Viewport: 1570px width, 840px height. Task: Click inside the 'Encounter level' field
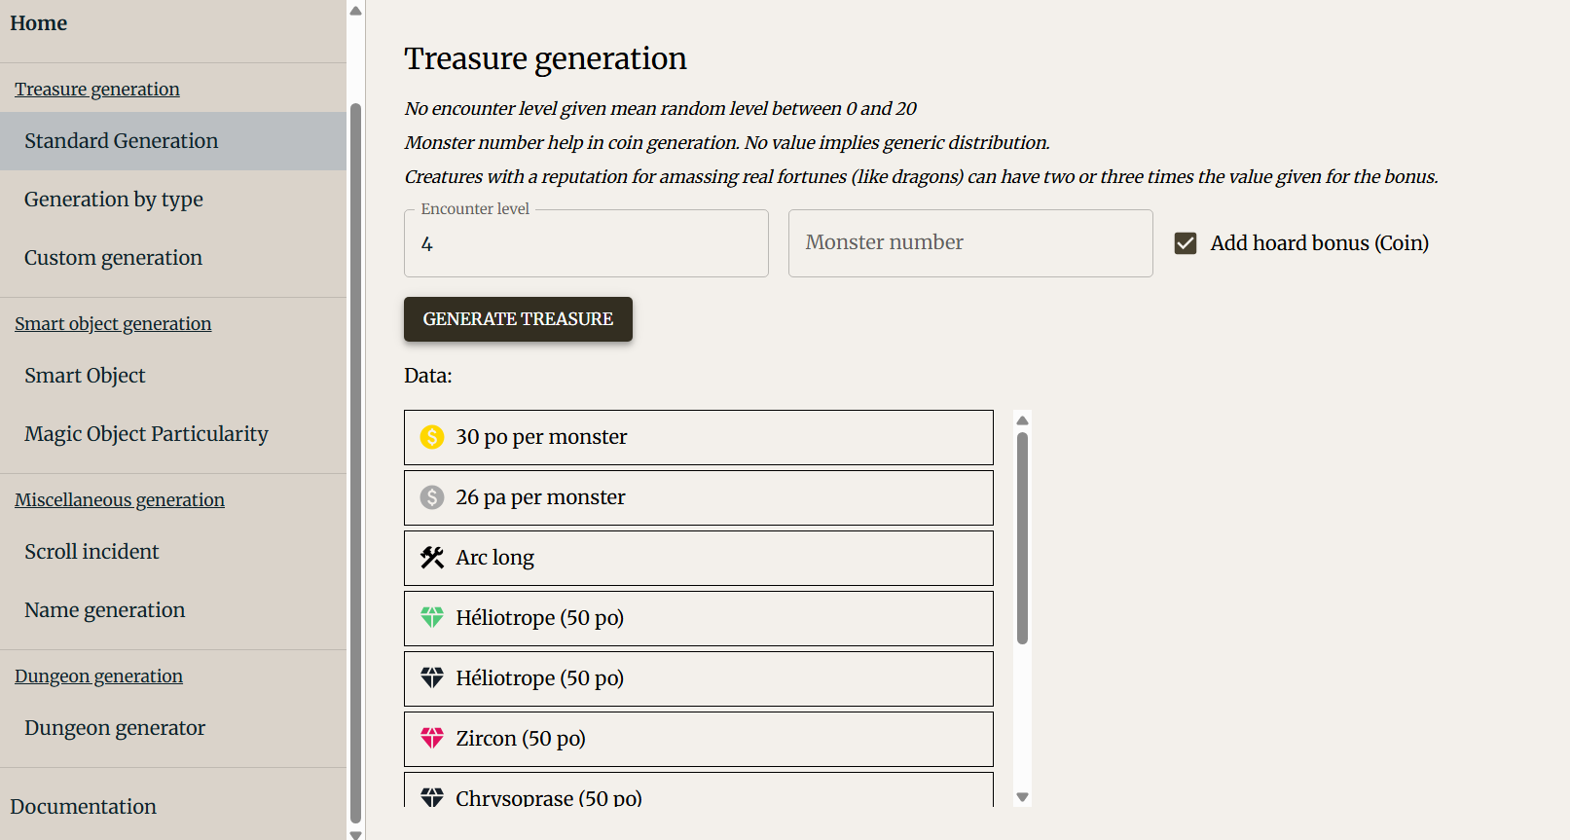coord(585,243)
